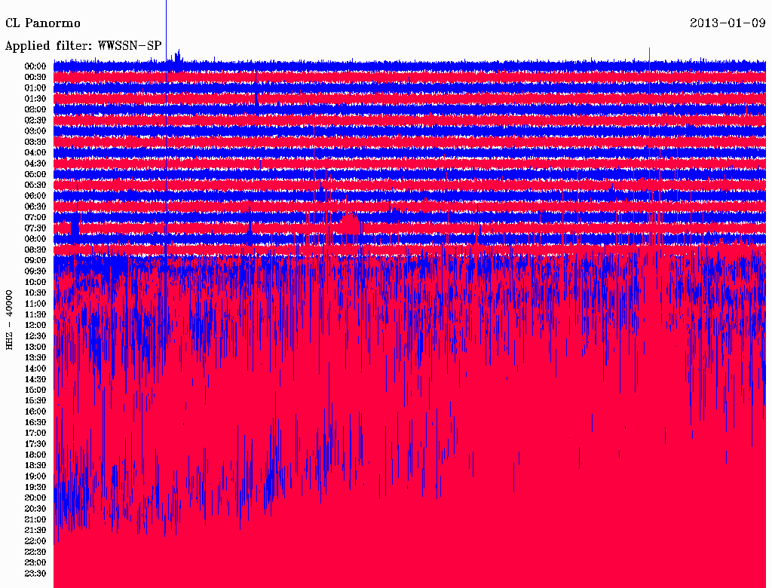This screenshot has width=772, height=588.
Task: Click the 17:30 time label
Action: [x=35, y=444]
